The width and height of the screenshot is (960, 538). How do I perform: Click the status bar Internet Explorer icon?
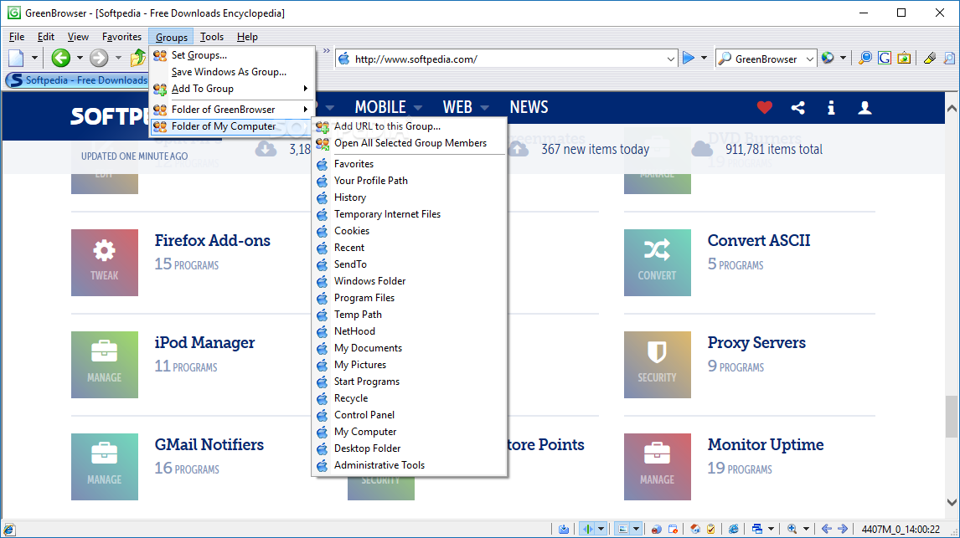pos(734,529)
